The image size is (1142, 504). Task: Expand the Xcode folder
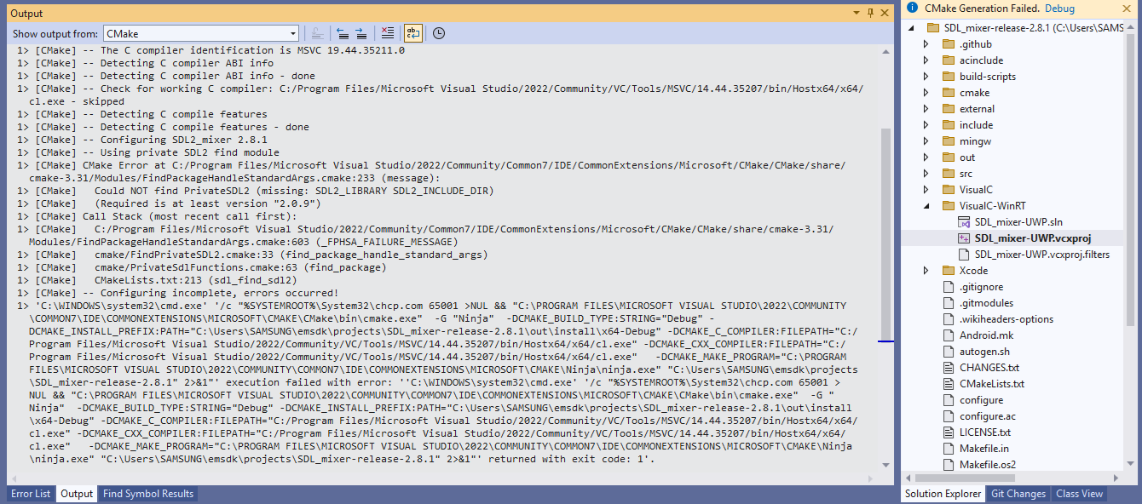pyautogui.click(x=926, y=271)
